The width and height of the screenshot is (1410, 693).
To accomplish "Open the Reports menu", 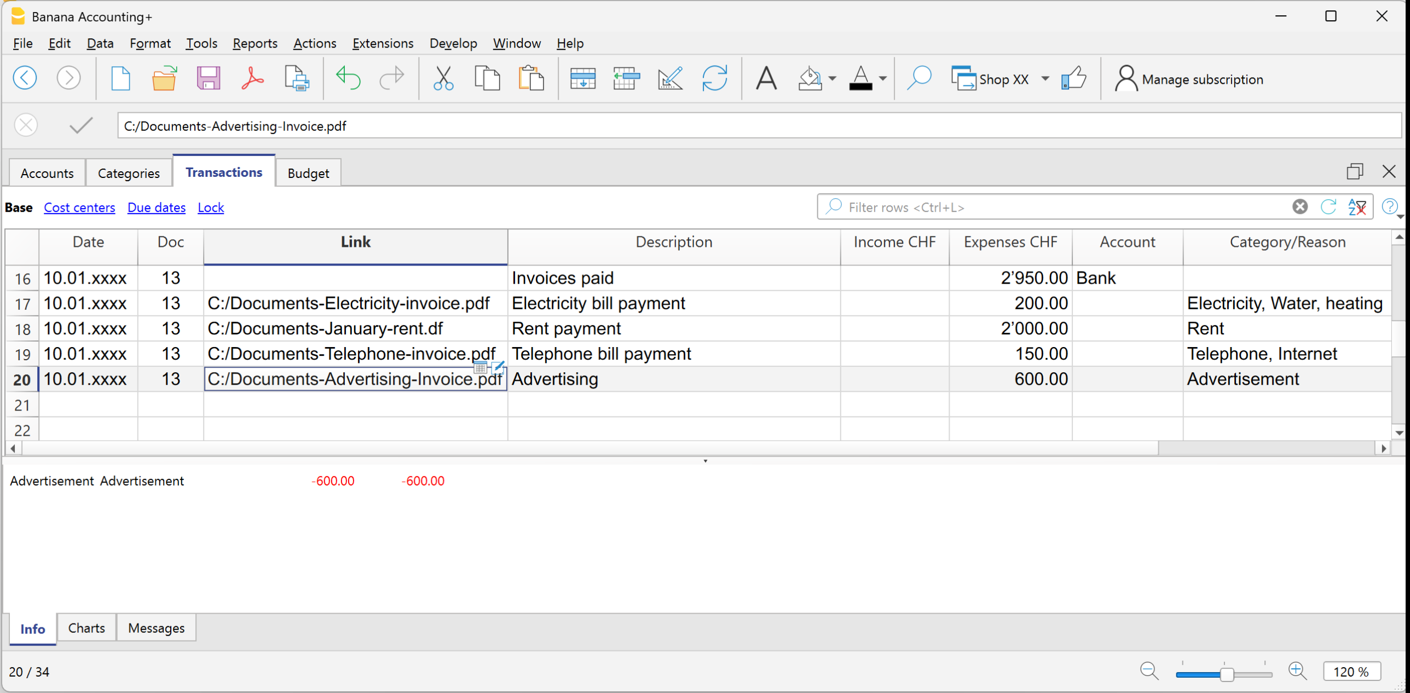I will (255, 43).
